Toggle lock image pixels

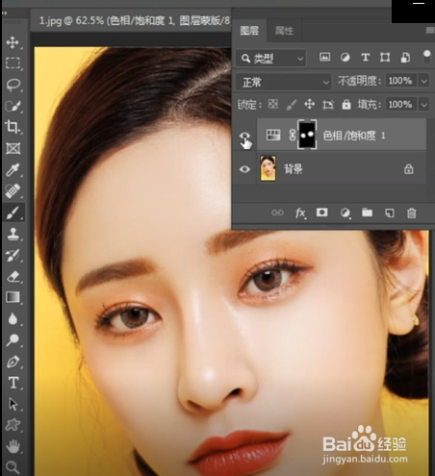[292, 104]
